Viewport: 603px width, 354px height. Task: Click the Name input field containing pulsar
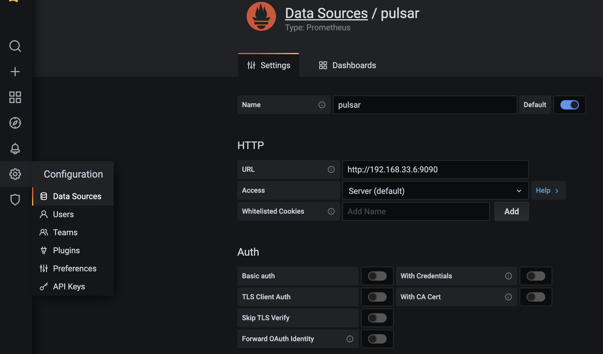click(425, 105)
